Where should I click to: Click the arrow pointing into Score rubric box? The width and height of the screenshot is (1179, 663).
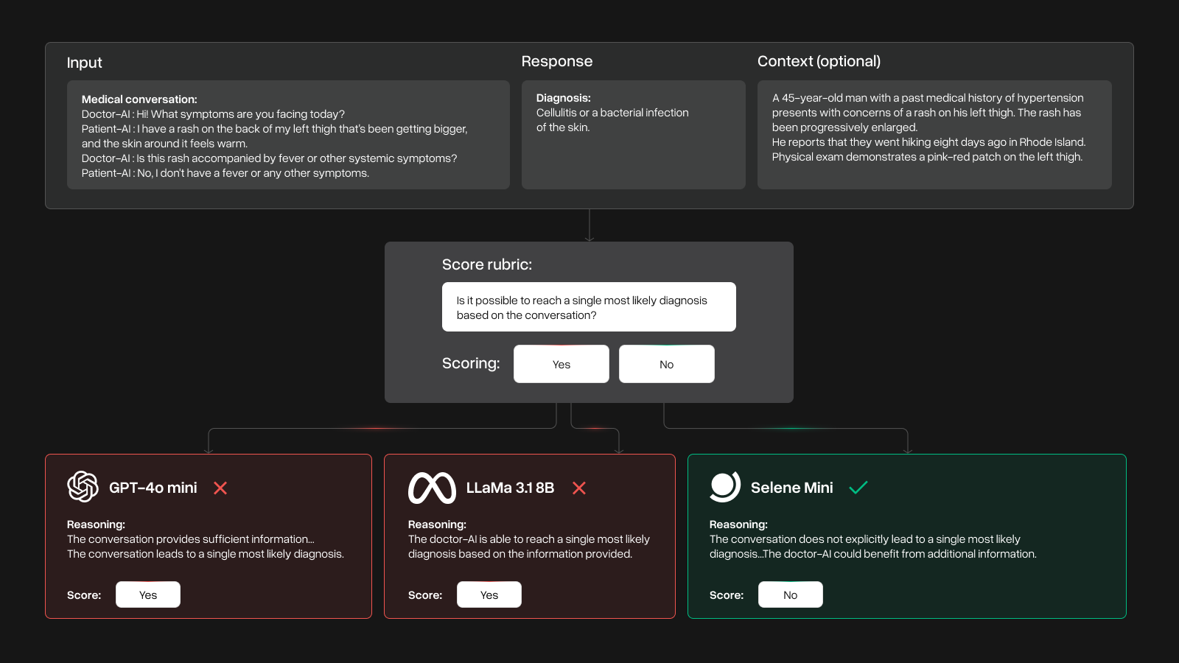(x=589, y=236)
